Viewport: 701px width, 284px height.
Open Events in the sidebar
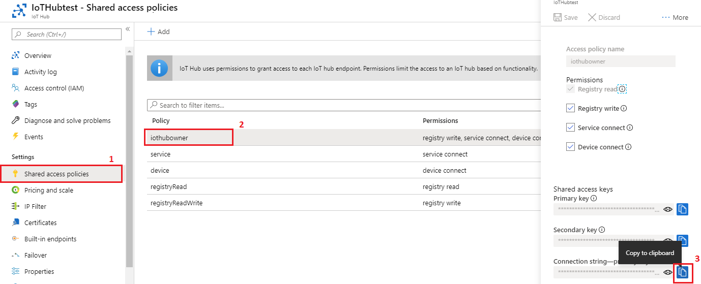click(34, 137)
